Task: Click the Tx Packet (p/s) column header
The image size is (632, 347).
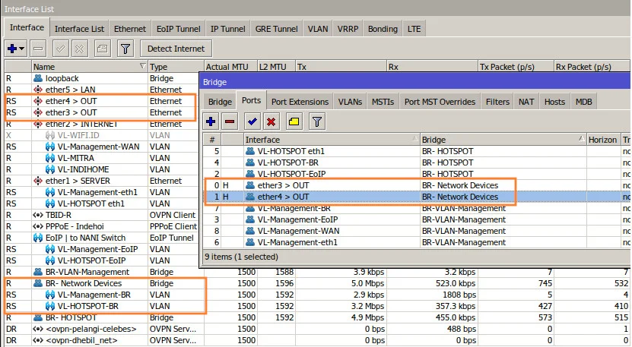Action: 516,67
